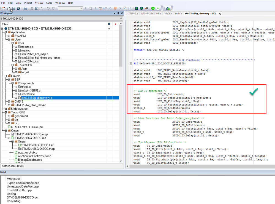Make the project via toolbar
Viewport: 275px width, 204px height.
coord(141,8)
